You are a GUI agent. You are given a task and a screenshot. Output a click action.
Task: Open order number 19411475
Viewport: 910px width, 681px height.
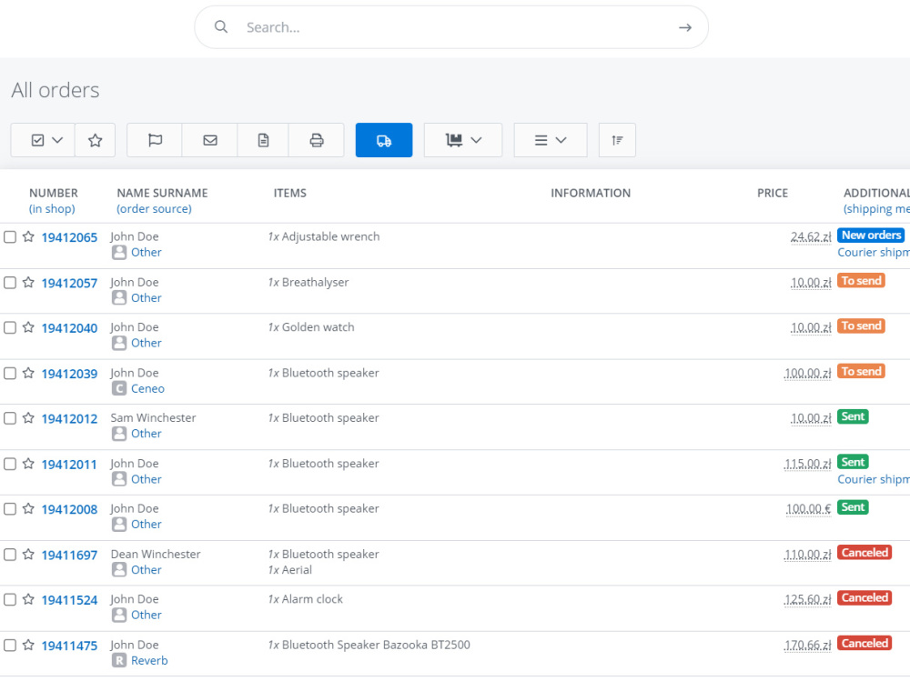click(x=70, y=646)
